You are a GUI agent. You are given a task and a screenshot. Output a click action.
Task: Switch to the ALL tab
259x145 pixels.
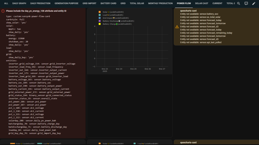[x=6, y=3]
